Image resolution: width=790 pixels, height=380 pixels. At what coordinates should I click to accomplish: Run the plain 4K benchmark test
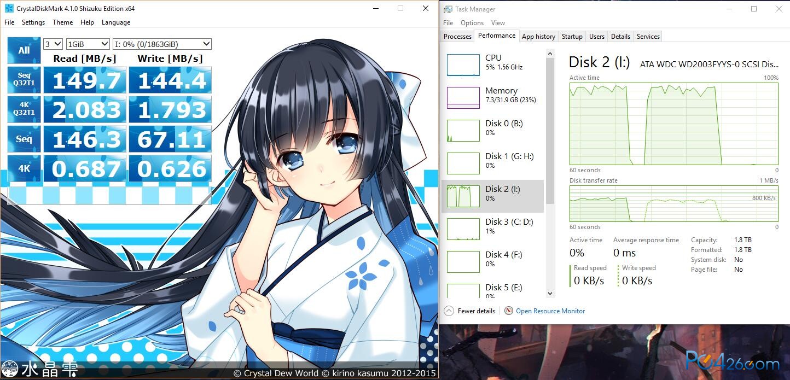(x=24, y=168)
